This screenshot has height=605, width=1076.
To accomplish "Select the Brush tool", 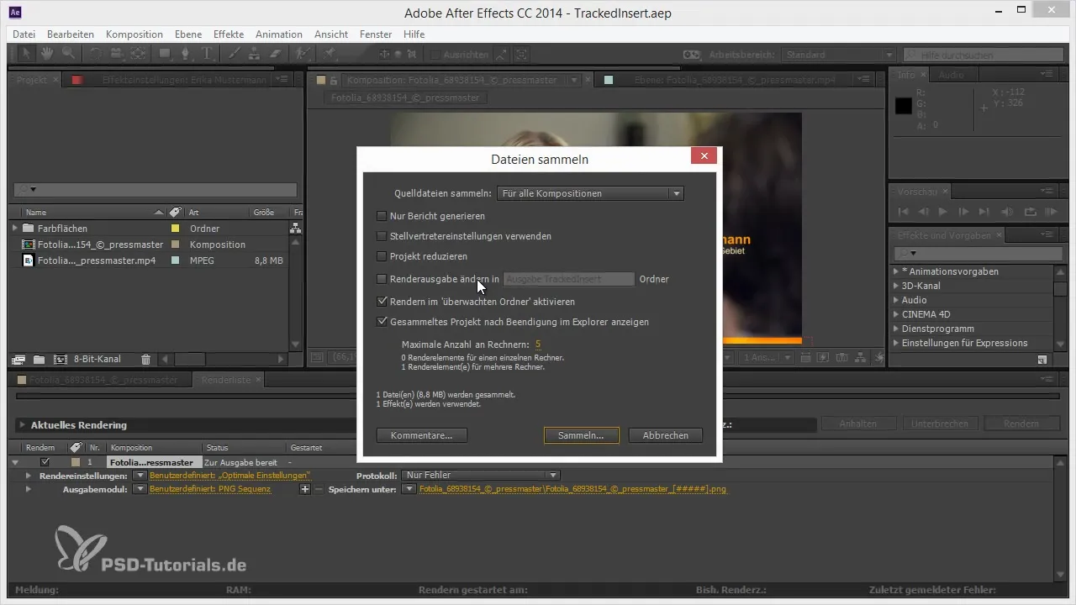I will [235, 54].
